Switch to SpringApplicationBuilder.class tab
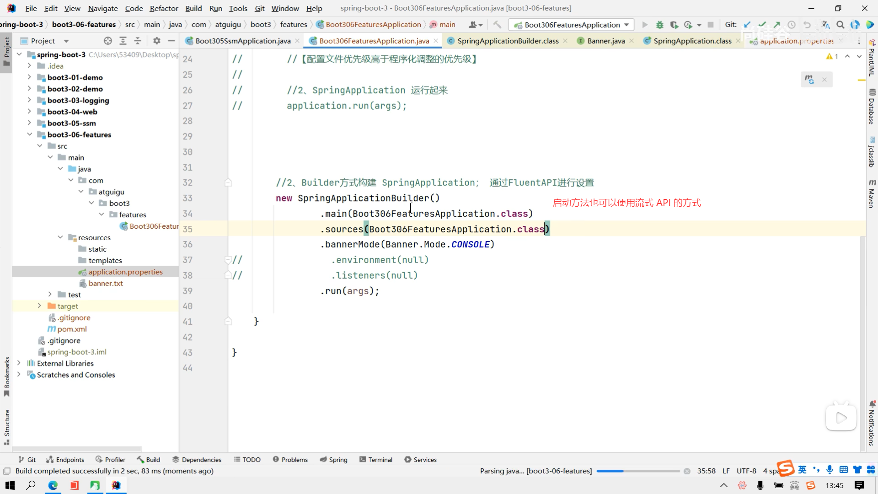This screenshot has width=878, height=494. [x=508, y=41]
